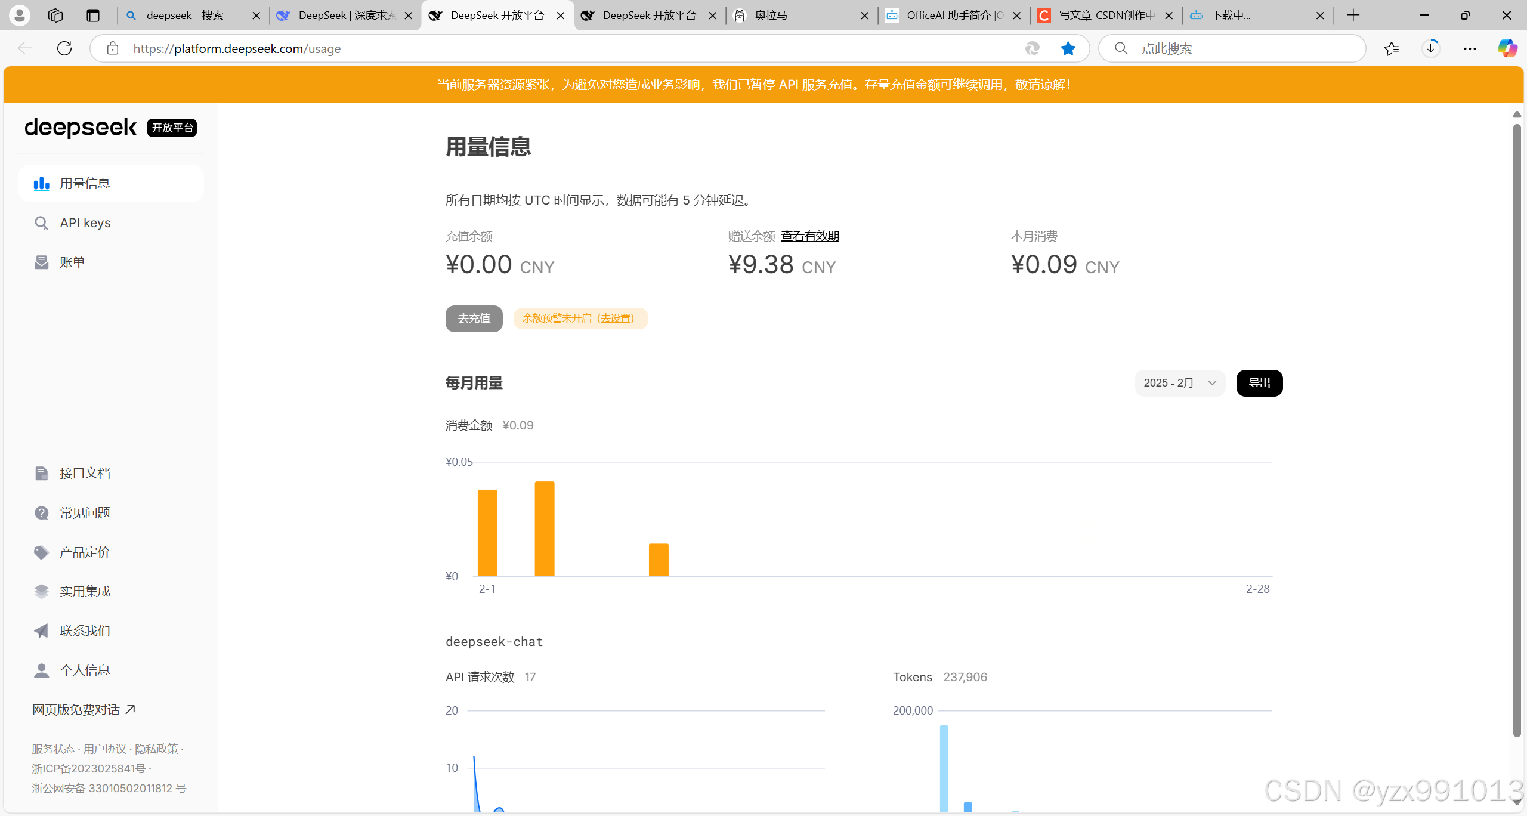Open 联系我们 paper plane icon
The height and width of the screenshot is (816, 1527).
coord(41,631)
